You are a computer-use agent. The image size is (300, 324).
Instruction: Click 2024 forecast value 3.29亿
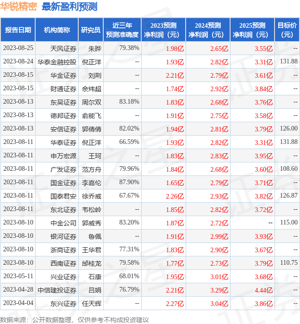point(219,290)
